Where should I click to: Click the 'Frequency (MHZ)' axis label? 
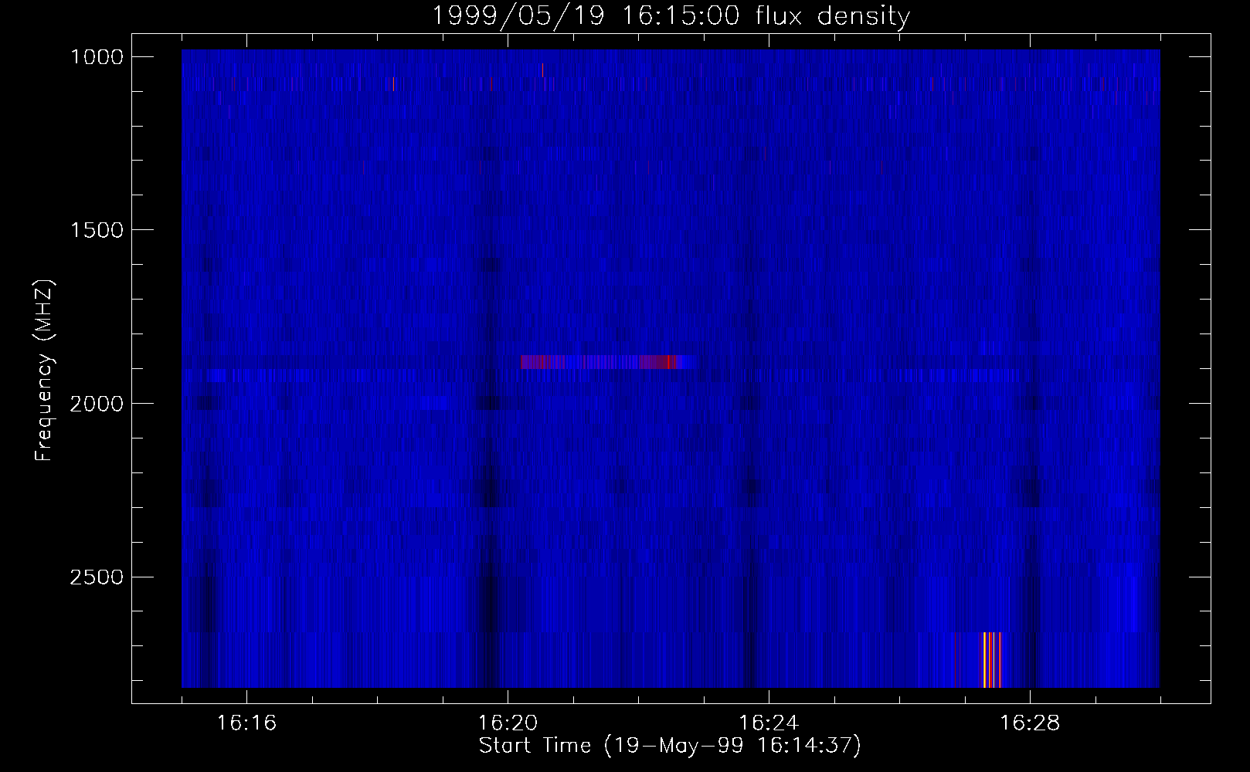click(44, 371)
